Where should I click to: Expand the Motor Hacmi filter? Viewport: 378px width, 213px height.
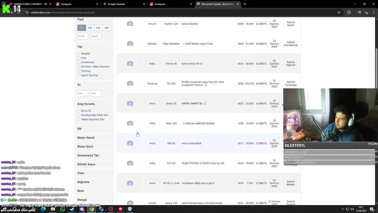94,138
